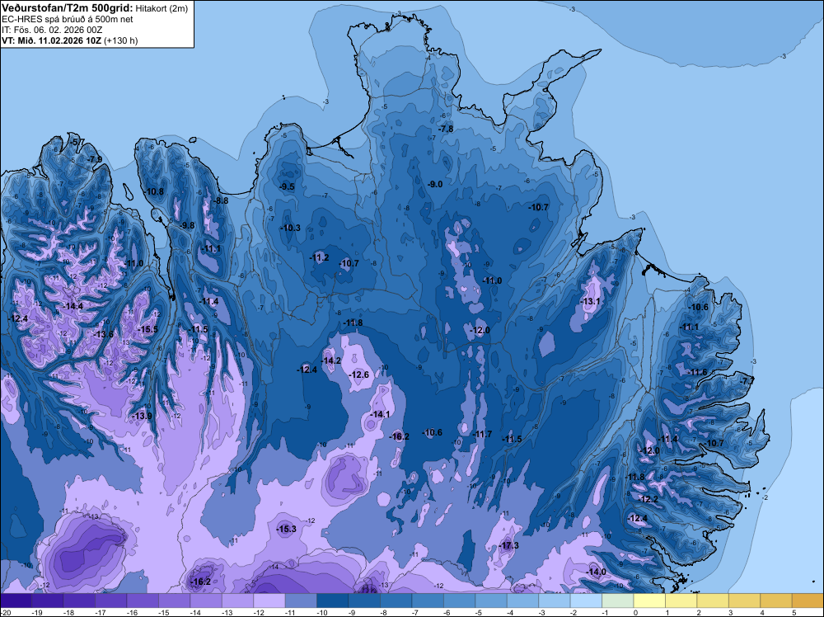Click the -14.0 temperature label
This screenshot has height=617, width=824.
(597, 572)
